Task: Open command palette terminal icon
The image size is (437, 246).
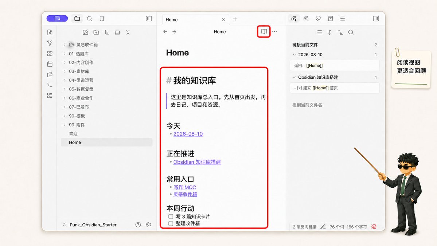Action: 50,85
